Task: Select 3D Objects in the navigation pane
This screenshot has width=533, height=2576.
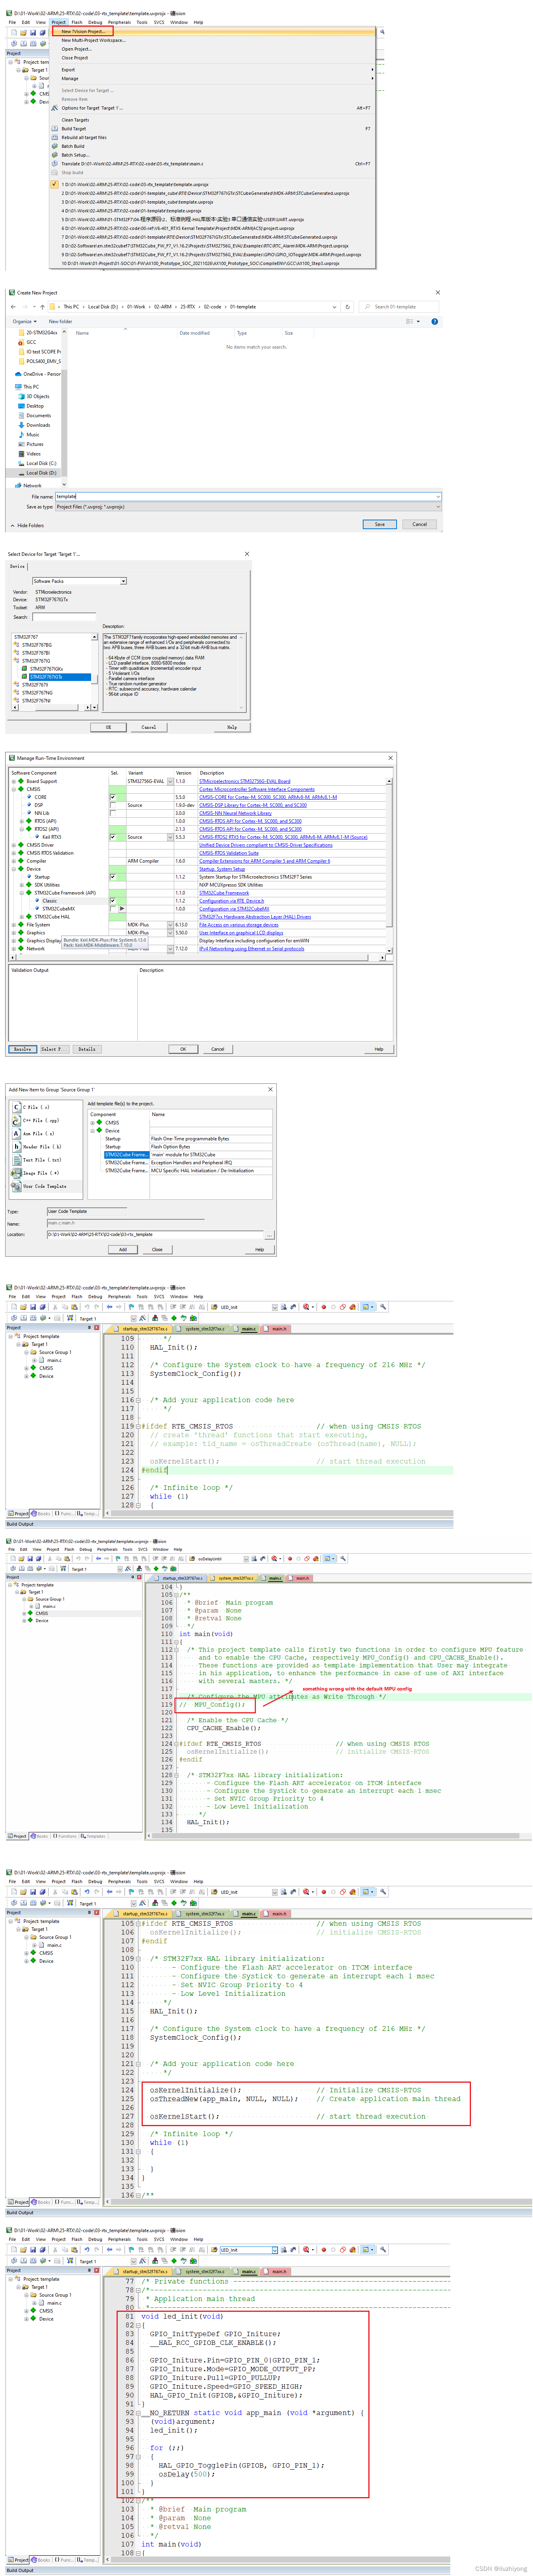Action: pyautogui.click(x=38, y=396)
